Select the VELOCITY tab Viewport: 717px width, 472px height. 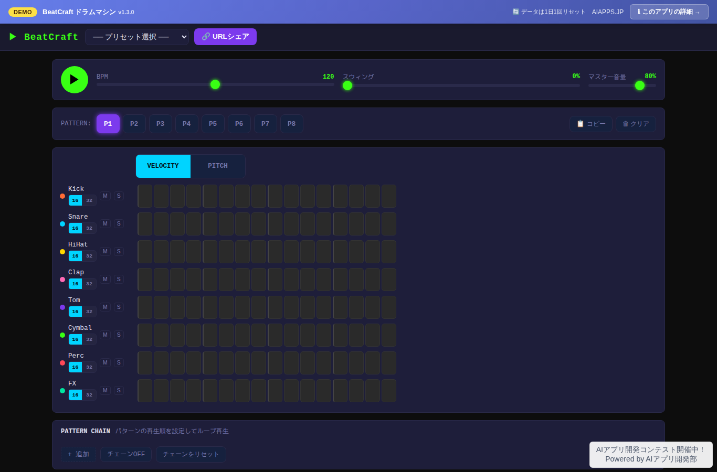tap(163, 166)
